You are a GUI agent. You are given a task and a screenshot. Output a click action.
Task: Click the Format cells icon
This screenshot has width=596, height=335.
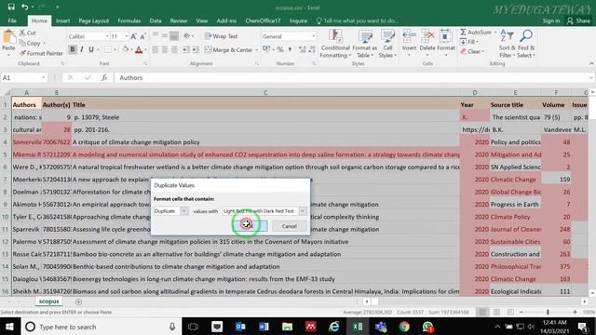coord(445,36)
